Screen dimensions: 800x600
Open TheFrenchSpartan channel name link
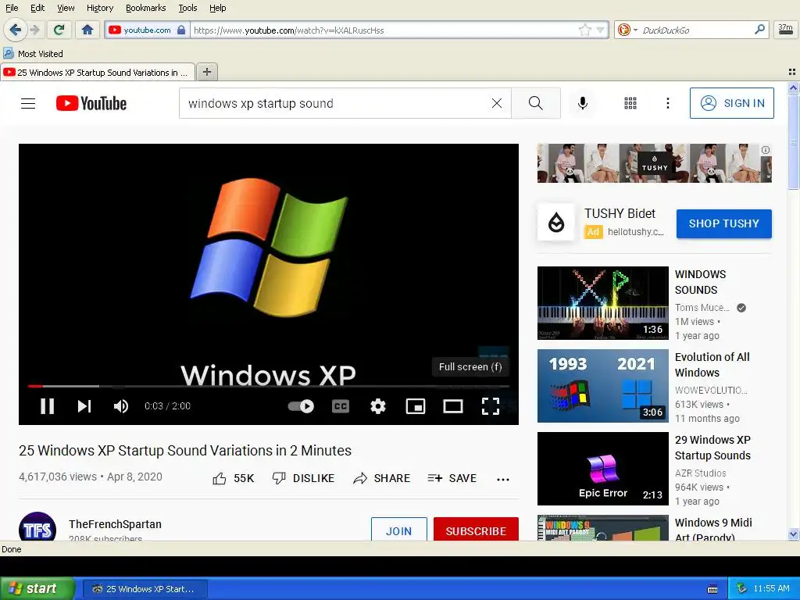click(x=116, y=524)
